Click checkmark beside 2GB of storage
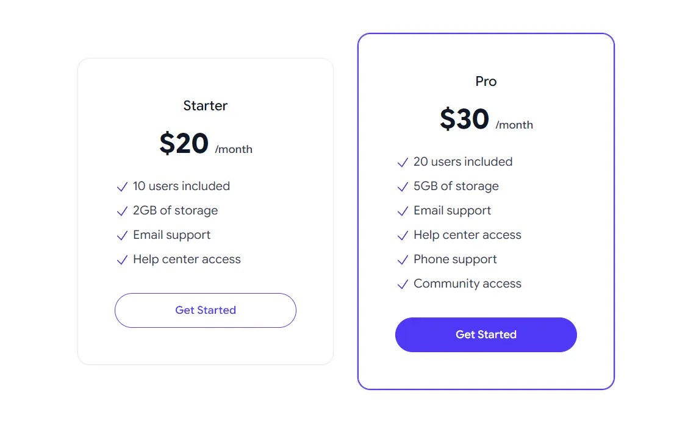 [122, 211]
